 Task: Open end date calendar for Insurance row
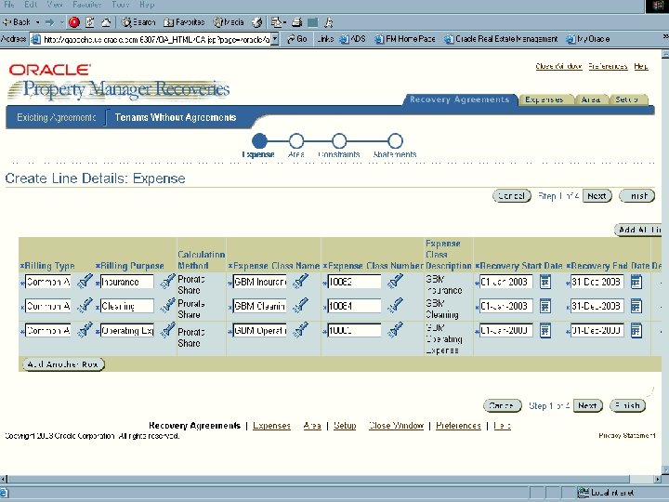636,282
